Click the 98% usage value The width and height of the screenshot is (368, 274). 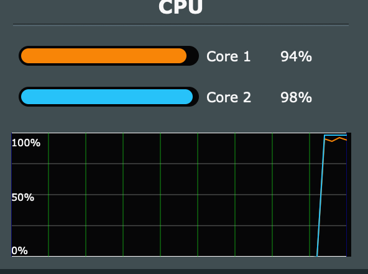coord(296,97)
